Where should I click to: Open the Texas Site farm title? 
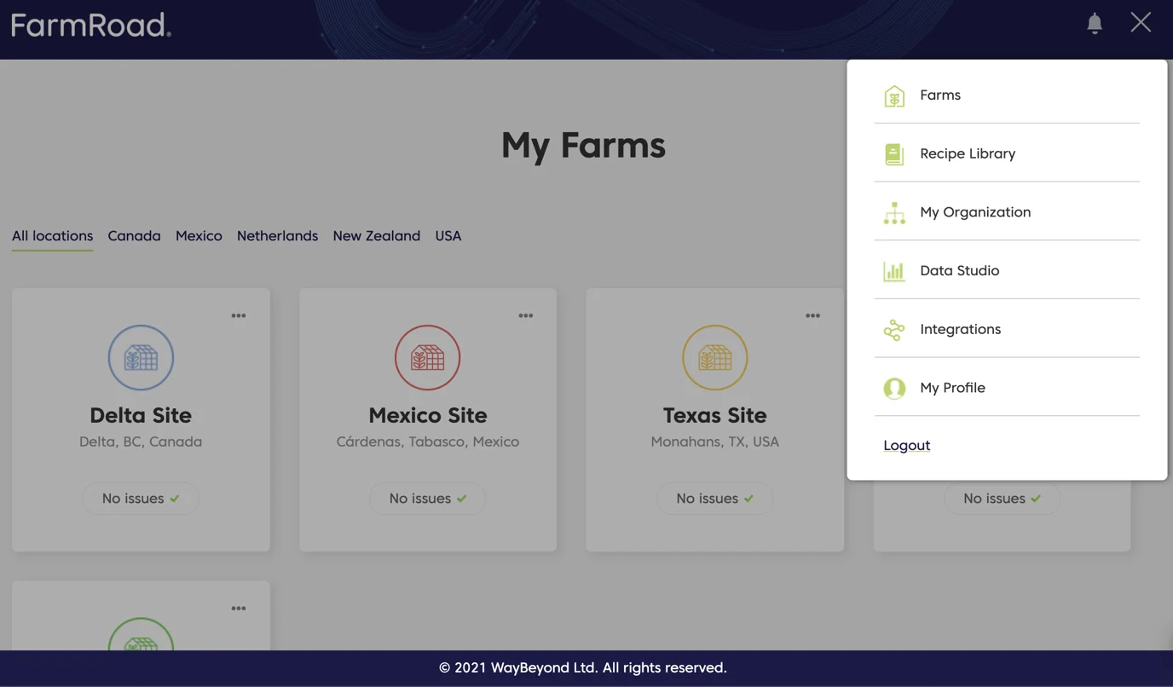715,415
